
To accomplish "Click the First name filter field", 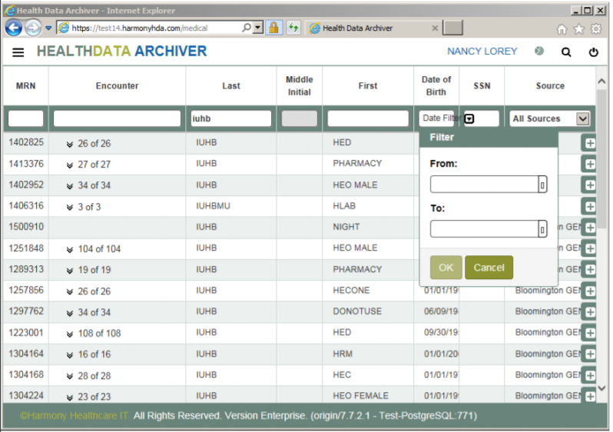I will coord(368,118).
